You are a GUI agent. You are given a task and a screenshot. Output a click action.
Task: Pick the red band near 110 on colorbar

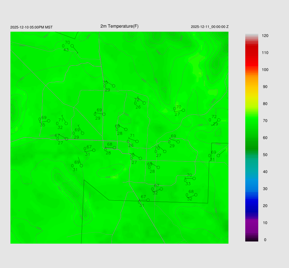(251, 53)
